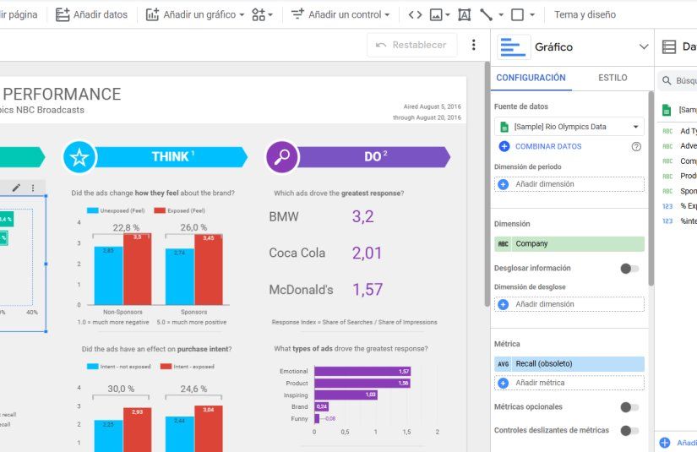Select the Company dimension chip
The image size is (697, 452).
point(569,244)
